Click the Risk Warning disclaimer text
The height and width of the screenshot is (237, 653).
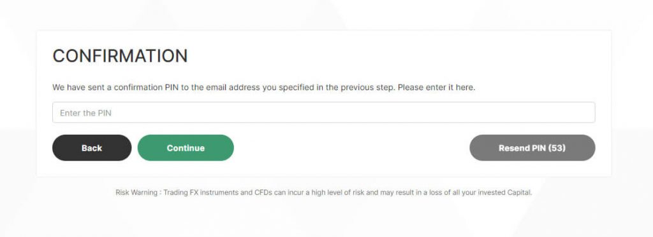pos(323,193)
